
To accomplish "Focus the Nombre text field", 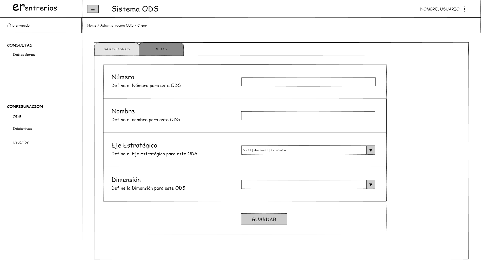I will point(308,116).
